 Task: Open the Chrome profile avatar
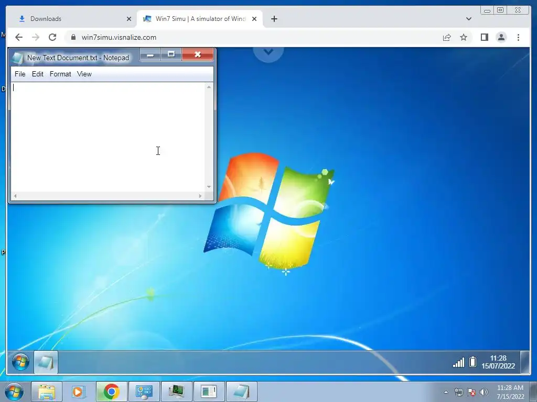501,37
